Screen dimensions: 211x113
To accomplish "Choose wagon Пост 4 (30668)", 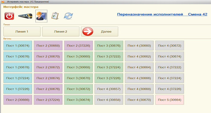I will (139, 89).
